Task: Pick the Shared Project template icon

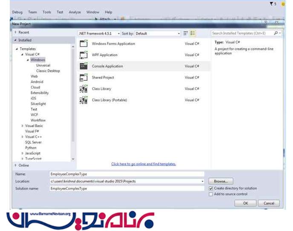Action: (84, 77)
